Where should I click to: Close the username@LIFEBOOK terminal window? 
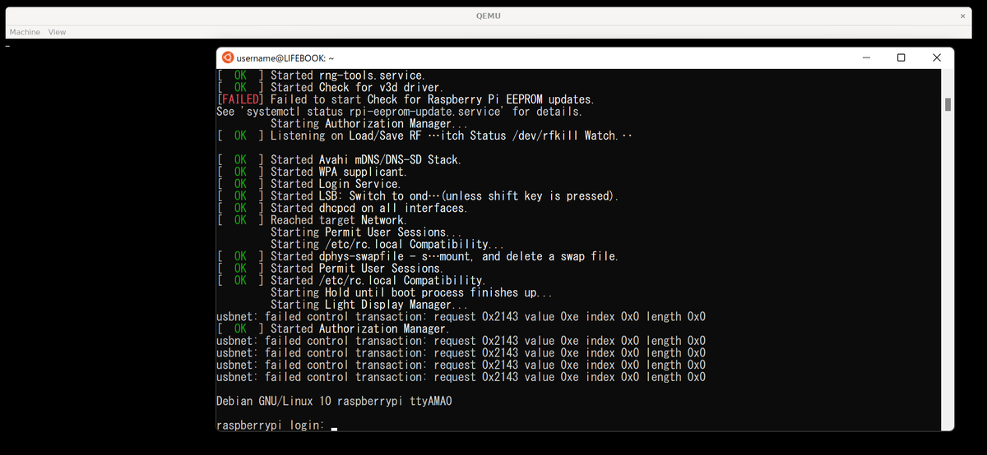coord(937,57)
